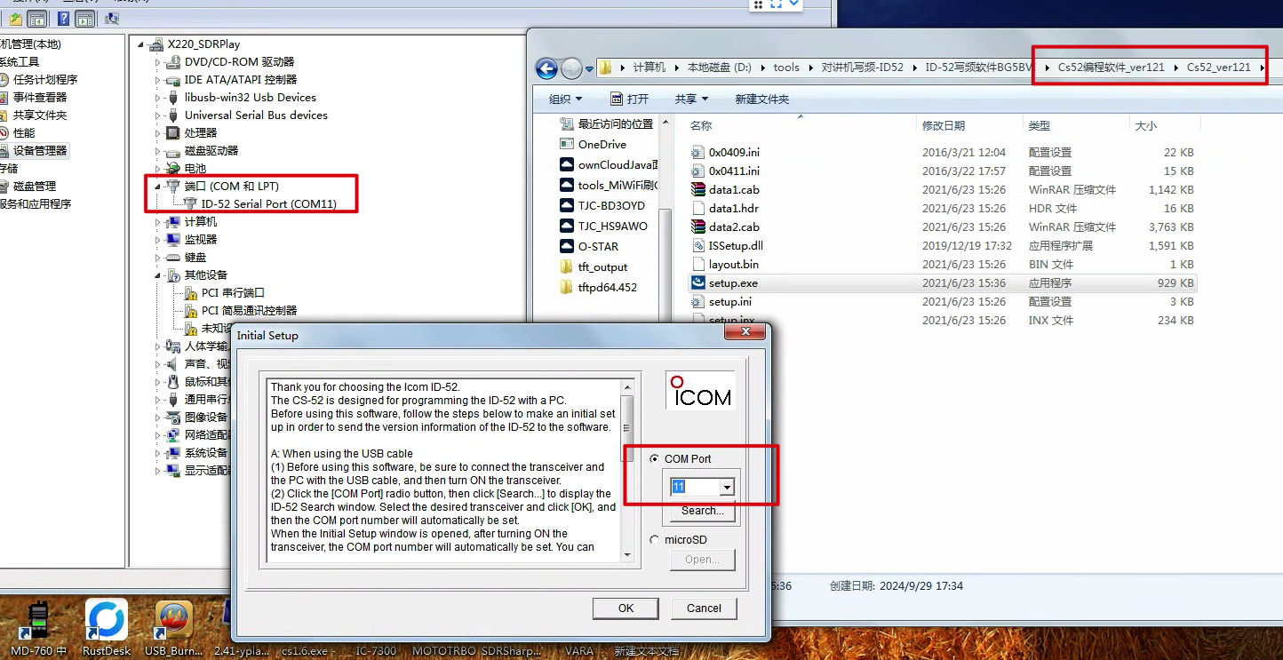Viewport: 1283px width, 660px height.
Task: Click the scan for hardware changes toolbar icon
Action: (x=112, y=19)
